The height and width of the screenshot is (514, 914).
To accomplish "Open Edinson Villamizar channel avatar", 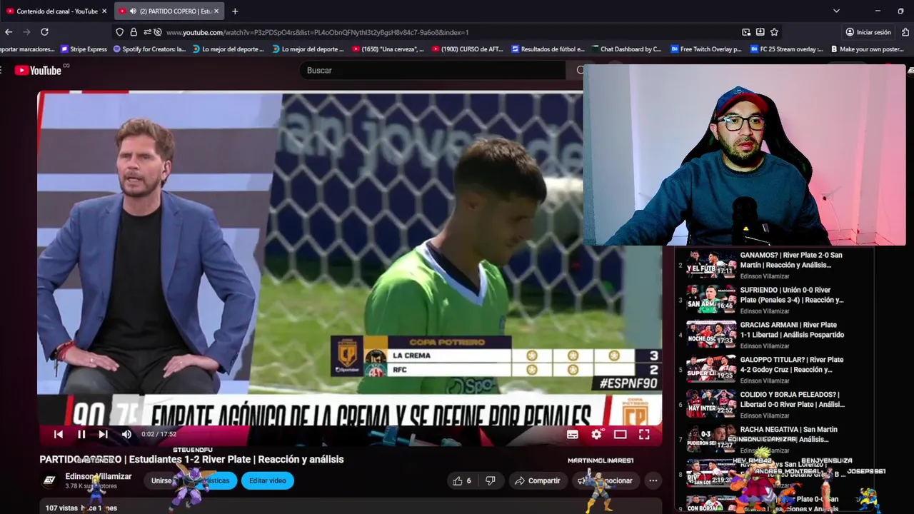I will pyautogui.click(x=49, y=480).
